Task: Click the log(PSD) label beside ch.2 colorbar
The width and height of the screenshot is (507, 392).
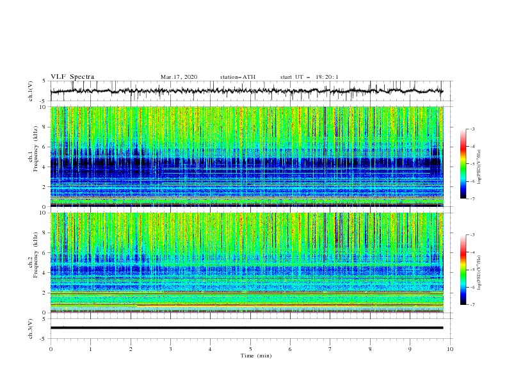Action: click(479, 272)
